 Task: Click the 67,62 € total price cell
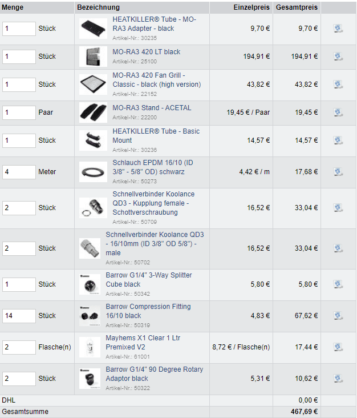click(306, 316)
